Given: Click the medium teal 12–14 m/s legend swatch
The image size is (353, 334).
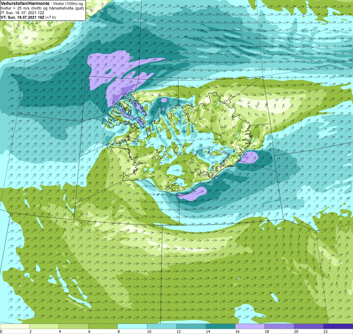Looking at the screenshot, I should click(x=191, y=326).
